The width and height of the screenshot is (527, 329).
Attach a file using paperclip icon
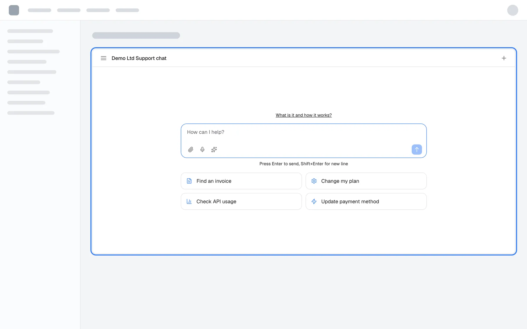point(191,149)
